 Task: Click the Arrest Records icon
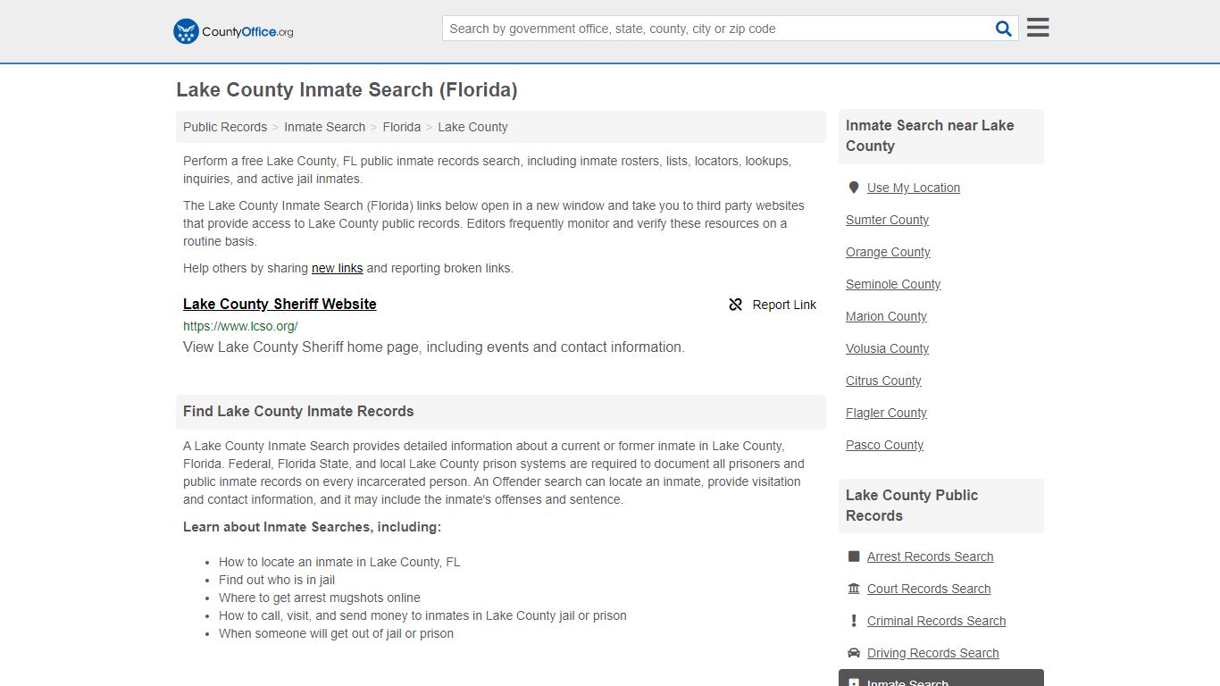click(854, 556)
